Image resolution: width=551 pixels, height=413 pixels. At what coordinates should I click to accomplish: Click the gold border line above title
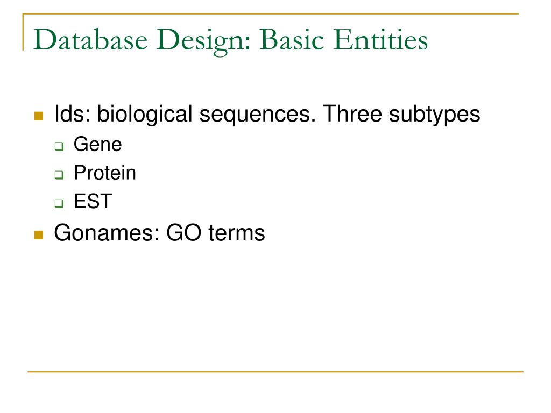pos(271,14)
